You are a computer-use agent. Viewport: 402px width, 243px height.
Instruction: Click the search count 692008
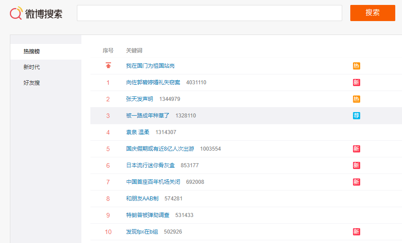click(195, 182)
